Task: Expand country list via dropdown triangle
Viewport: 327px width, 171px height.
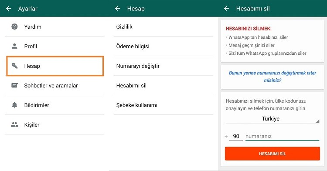Action: pyautogui.click(x=317, y=121)
